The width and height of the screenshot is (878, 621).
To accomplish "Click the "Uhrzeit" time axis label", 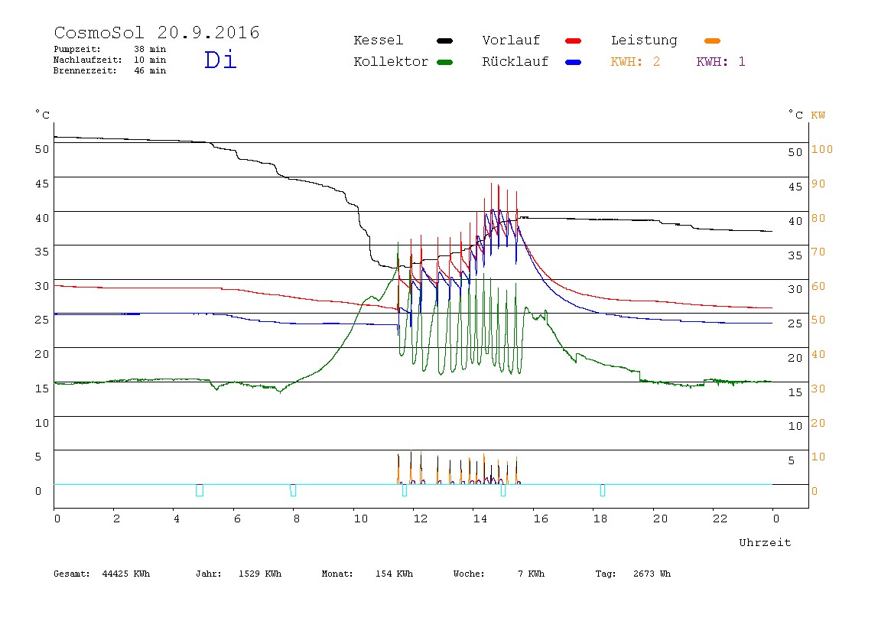I will [765, 542].
